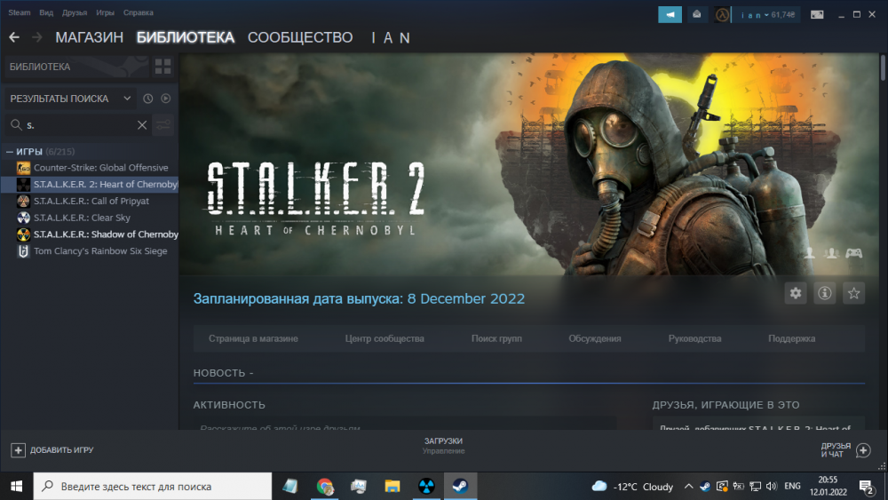Click the Rainbow Six Siege game icon

click(23, 250)
